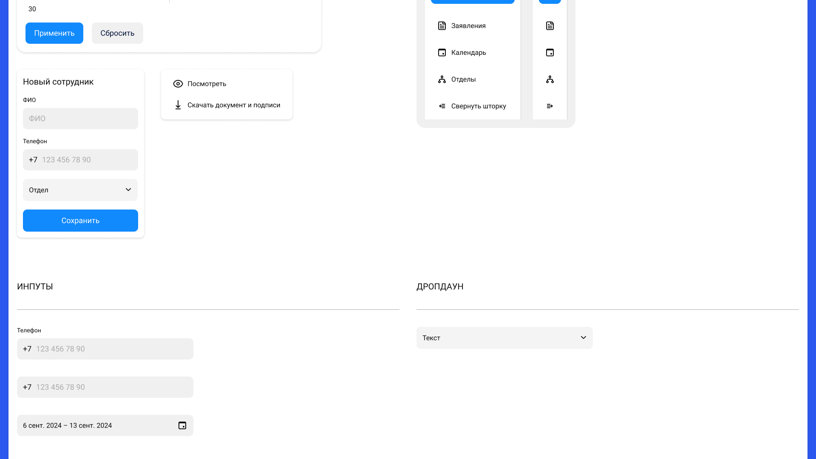Click the Сбросить button
The height and width of the screenshot is (459, 816).
[x=117, y=33]
